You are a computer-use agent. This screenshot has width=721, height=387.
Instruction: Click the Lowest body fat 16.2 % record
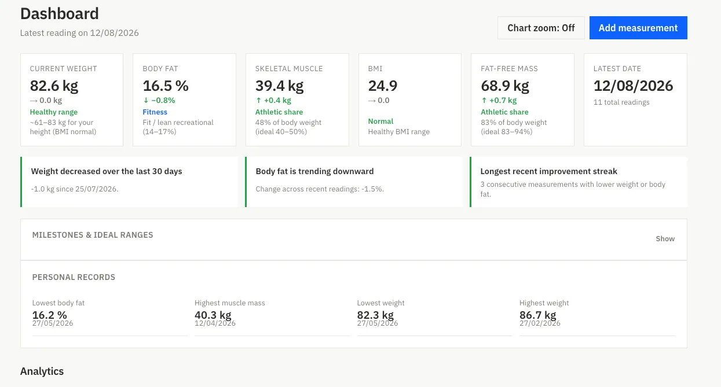tap(109, 316)
